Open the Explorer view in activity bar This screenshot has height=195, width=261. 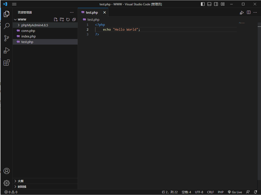[x=7, y=14]
